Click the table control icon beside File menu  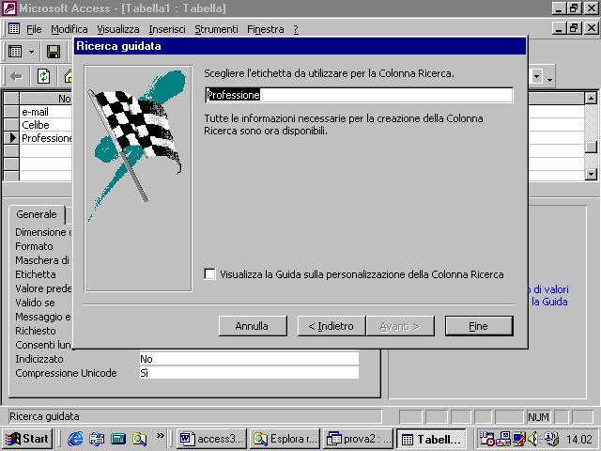(x=14, y=29)
